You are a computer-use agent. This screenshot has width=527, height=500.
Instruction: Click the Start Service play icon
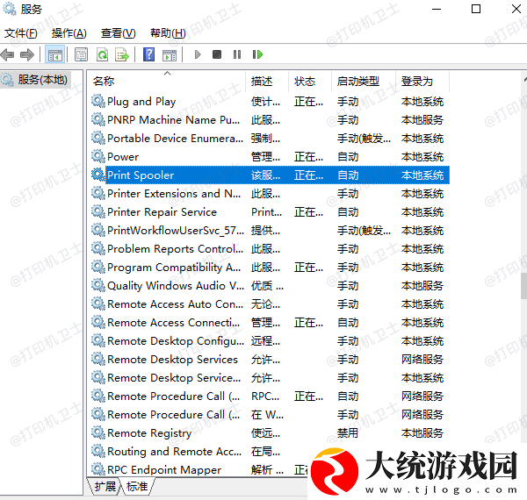198,54
